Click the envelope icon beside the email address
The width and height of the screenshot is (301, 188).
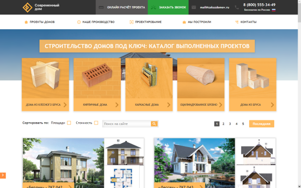coord(194,8)
